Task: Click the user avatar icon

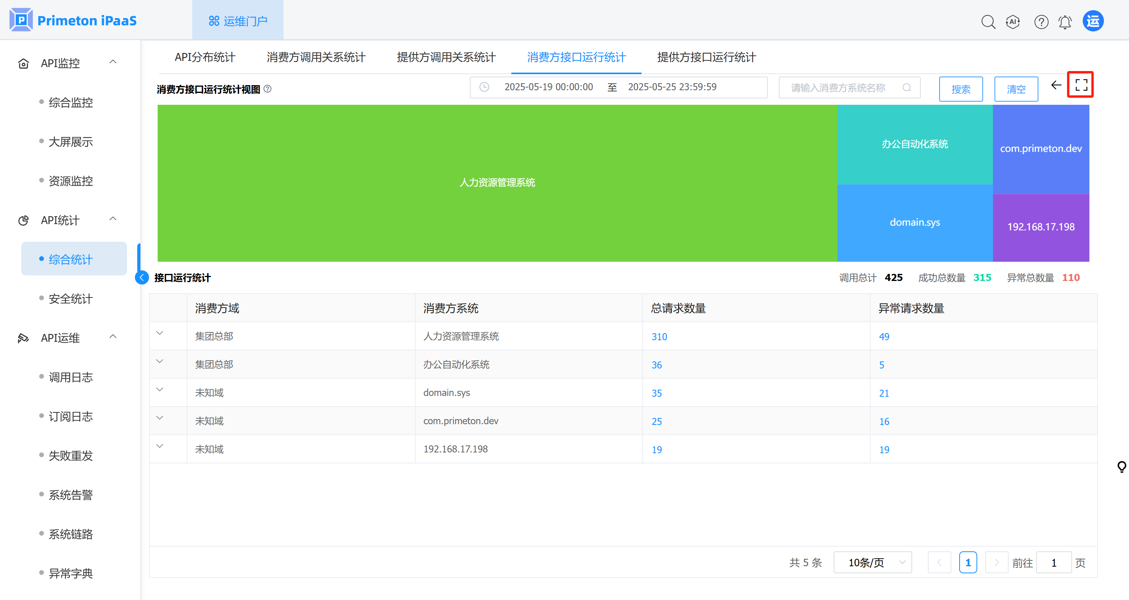Action: pos(1093,21)
